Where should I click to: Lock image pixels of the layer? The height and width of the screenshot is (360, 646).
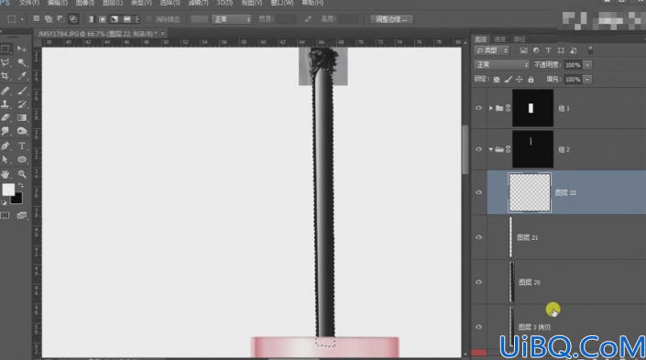pyautogui.click(x=509, y=79)
